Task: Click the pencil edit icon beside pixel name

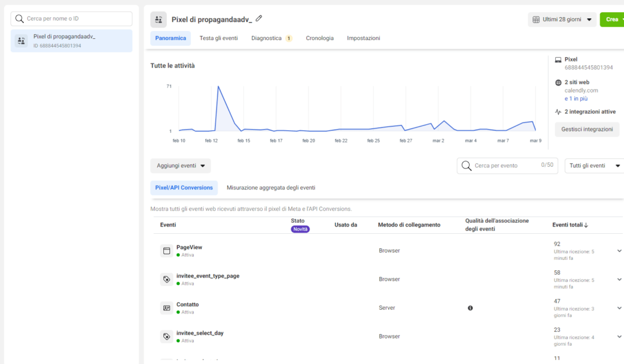Action: click(x=259, y=18)
